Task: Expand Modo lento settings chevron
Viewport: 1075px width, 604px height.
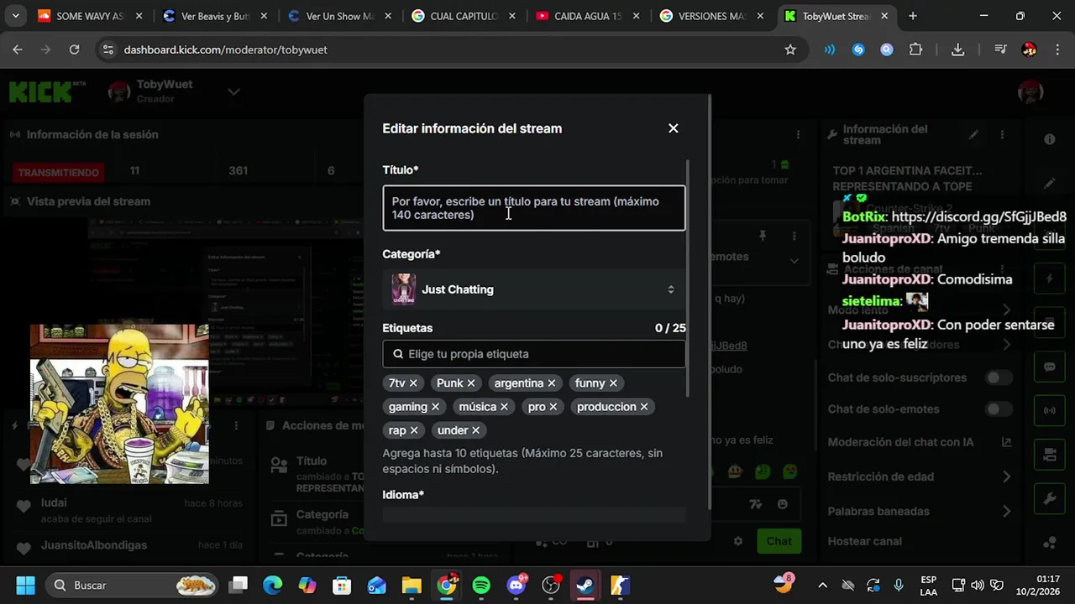Action: [1007, 310]
